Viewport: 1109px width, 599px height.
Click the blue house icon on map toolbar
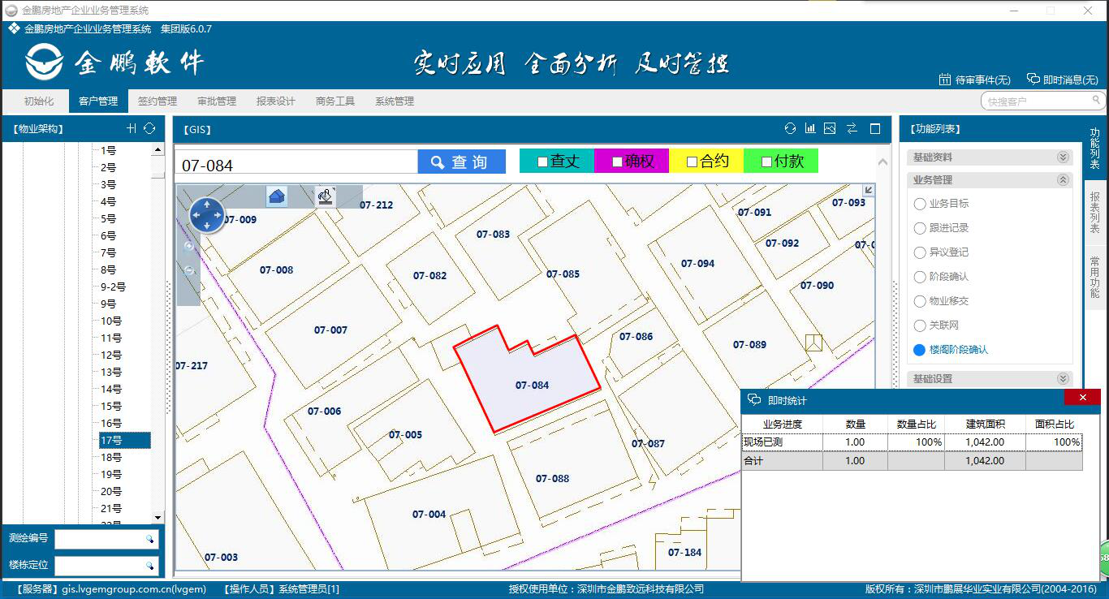[277, 196]
